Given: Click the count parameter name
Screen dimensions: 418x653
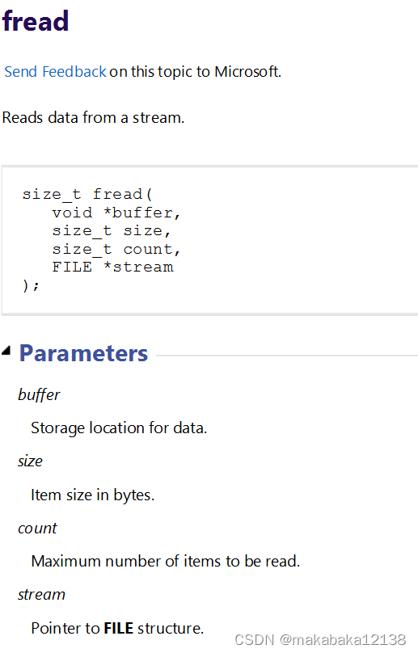Looking at the screenshot, I should pos(37,528).
